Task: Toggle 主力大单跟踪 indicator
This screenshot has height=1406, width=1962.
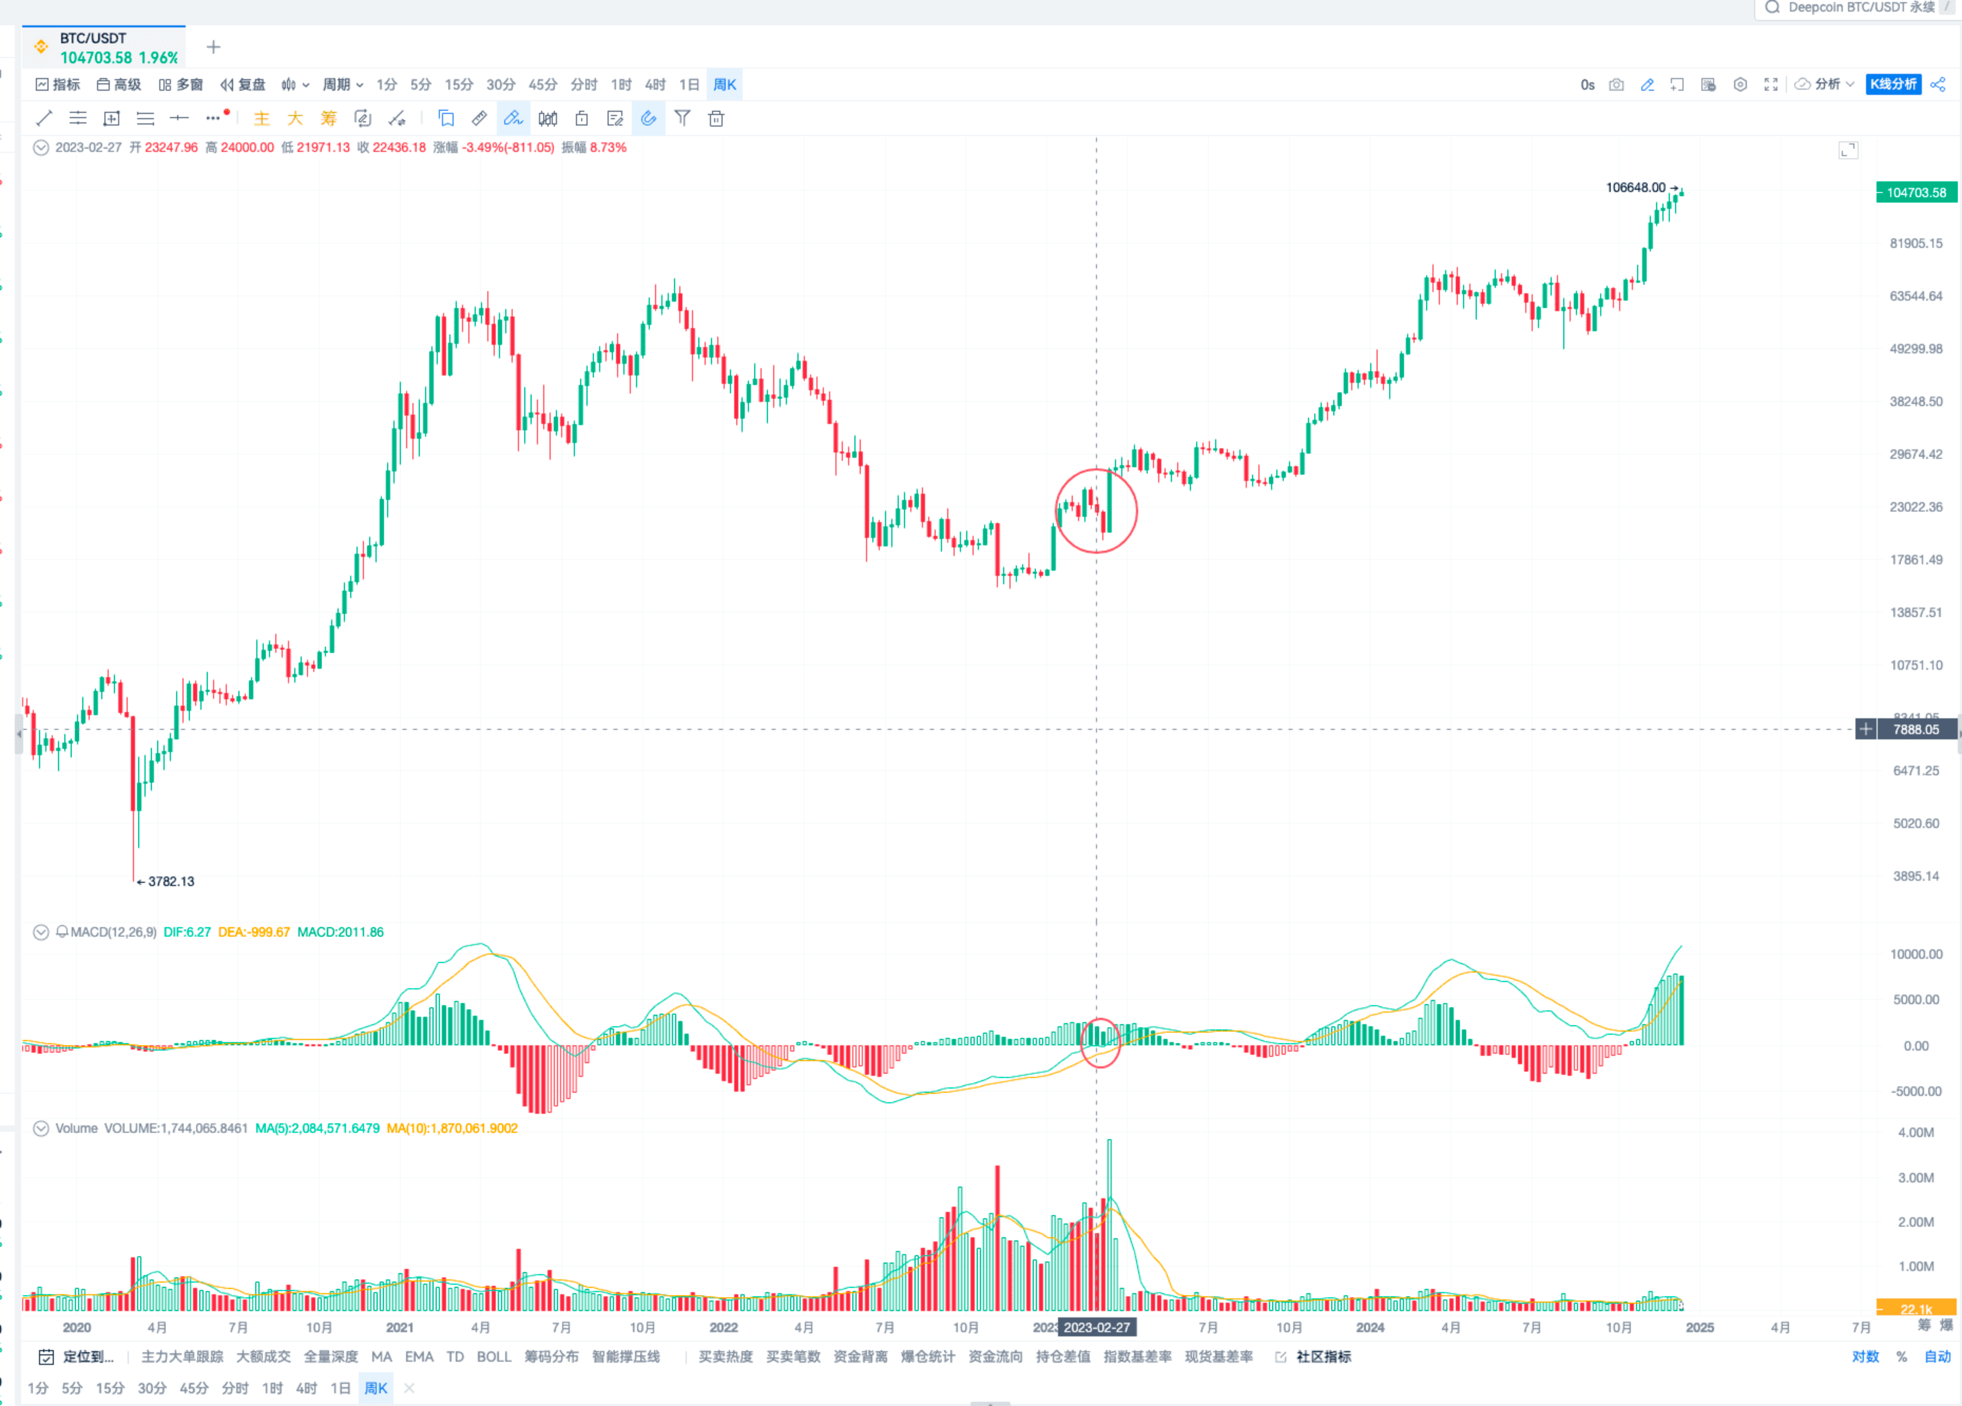Action: point(181,1356)
